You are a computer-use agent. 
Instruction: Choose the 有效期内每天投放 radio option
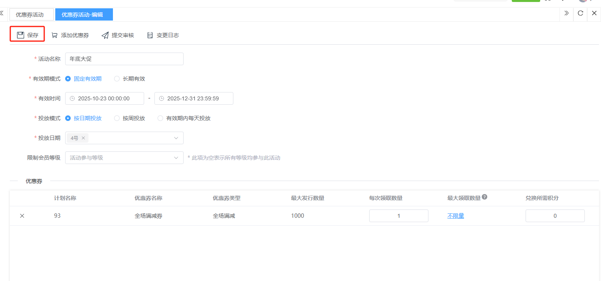(x=160, y=118)
